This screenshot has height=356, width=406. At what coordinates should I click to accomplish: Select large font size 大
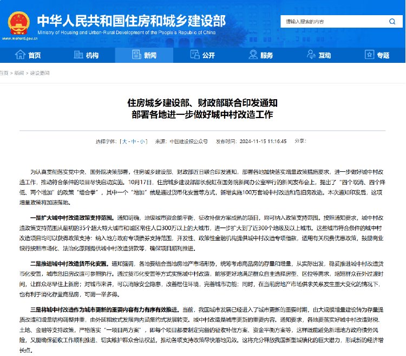pos(125,141)
